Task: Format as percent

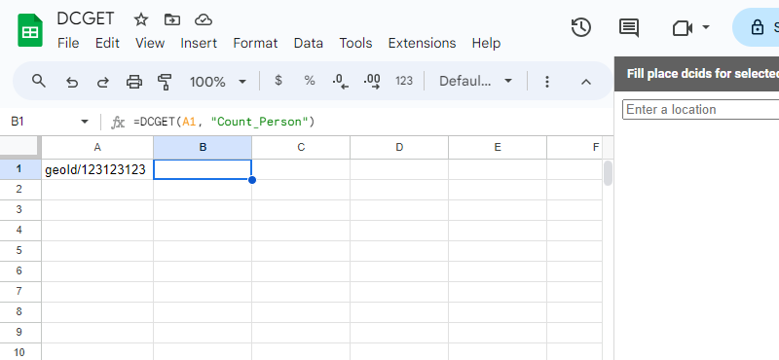Action: tap(310, 81)
